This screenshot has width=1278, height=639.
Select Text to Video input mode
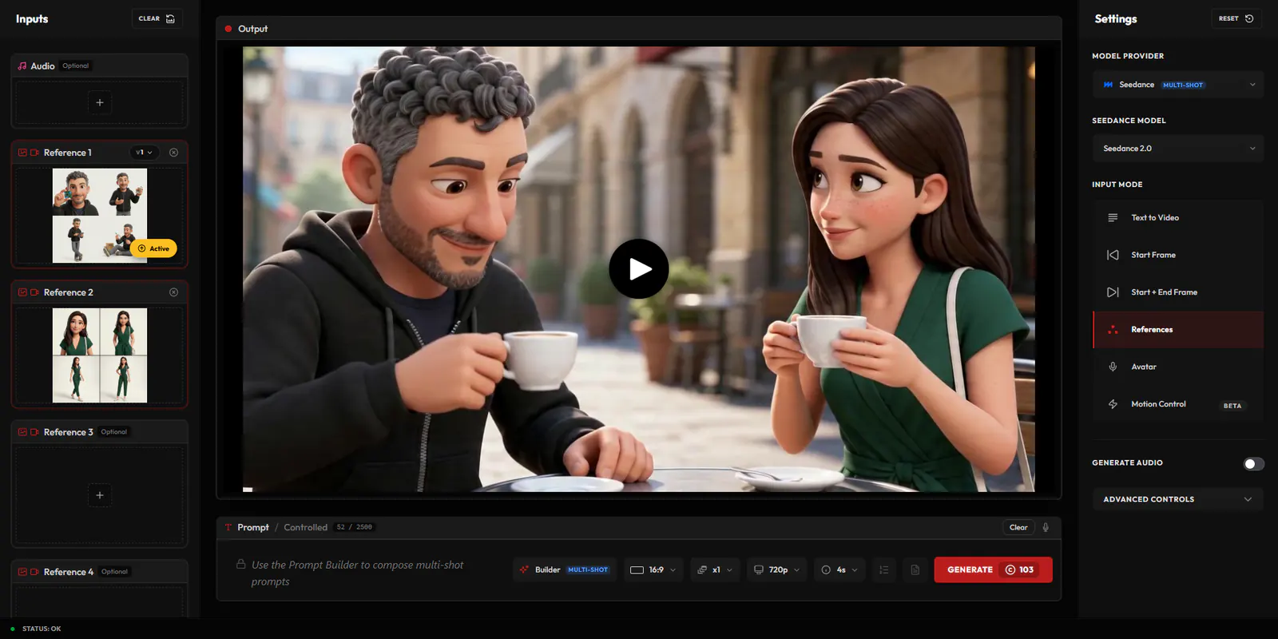pos(1178,218)
